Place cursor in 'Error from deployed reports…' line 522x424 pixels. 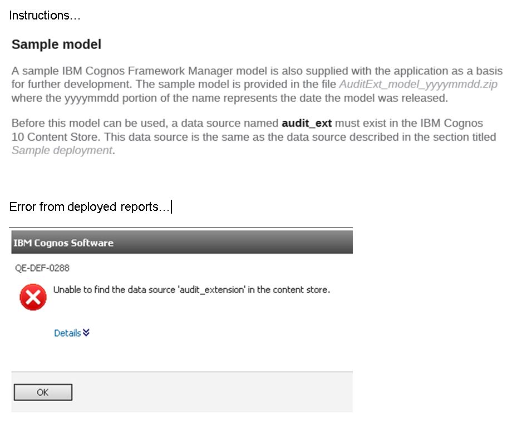point(89,206)
